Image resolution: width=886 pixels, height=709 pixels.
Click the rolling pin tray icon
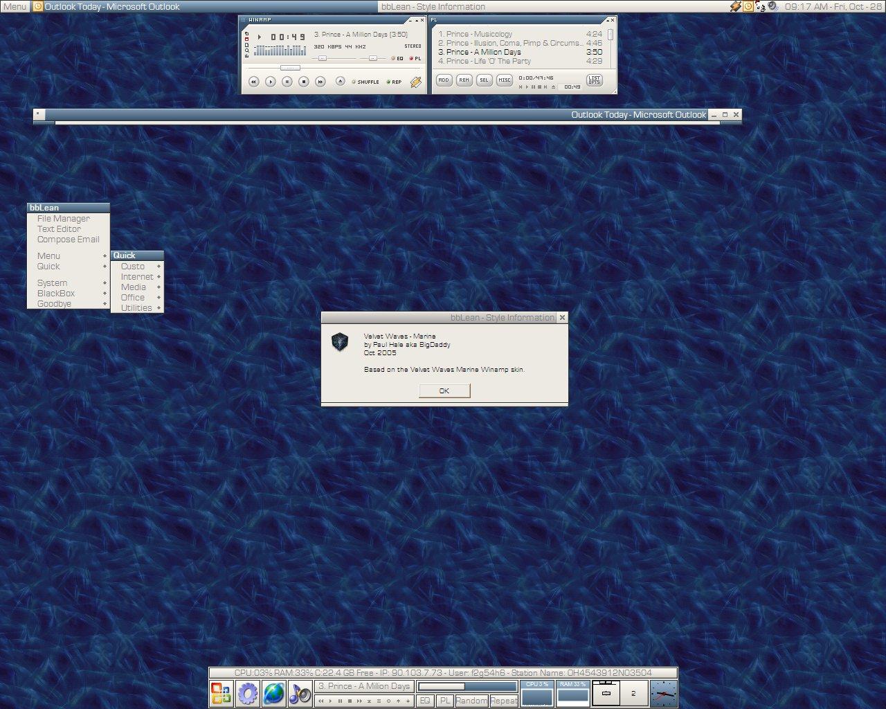(736, 6)
